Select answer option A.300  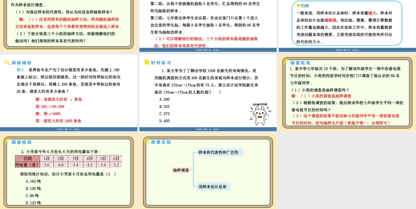click(164, 99)
